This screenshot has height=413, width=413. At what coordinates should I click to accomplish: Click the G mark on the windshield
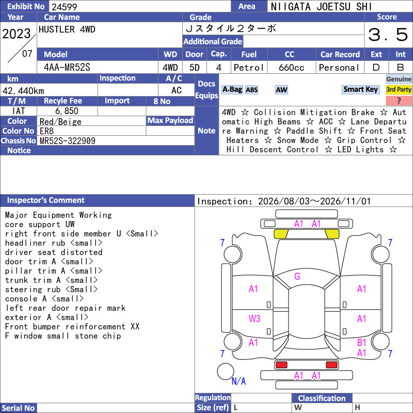(297, 276)
